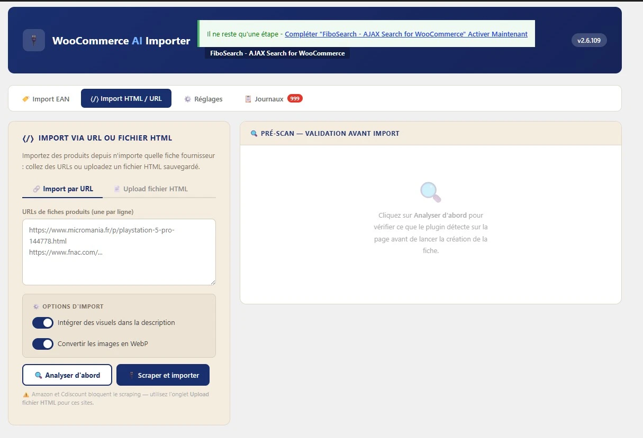Click the warning triangle icon near the Amazon notice
The height and width of the screenshot is (438, 643).
click(x=26, y=395)
